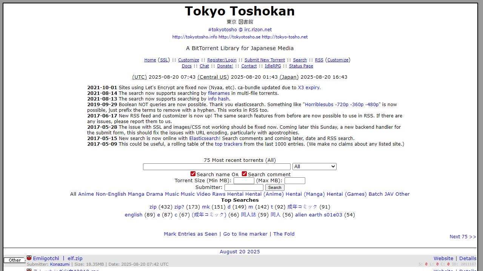
Task: Open the Search navigation link
Action: 300,60
